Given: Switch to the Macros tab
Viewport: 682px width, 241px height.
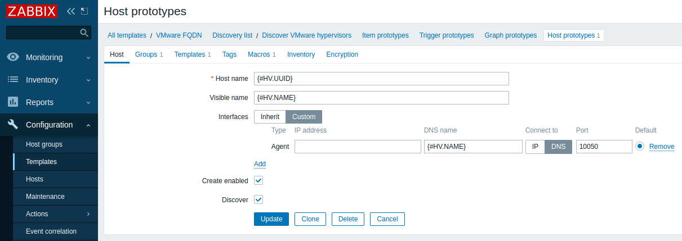Looking at the screenshot, I should (x=261, y=54).
